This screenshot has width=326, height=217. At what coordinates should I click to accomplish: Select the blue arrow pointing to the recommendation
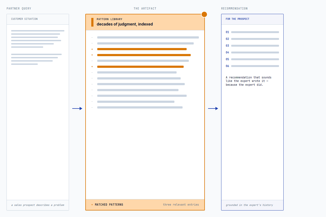click(x=213, y=108)
